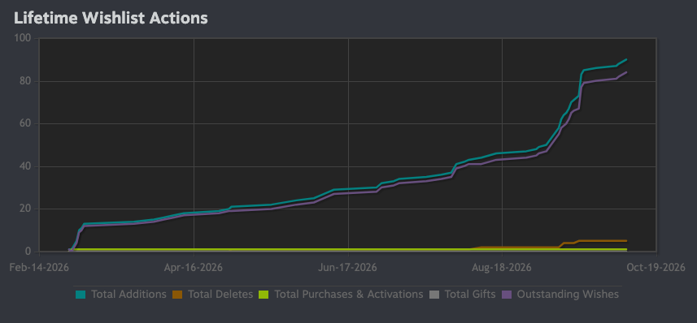Viewport: 697px width, 323px height.
Task: Click the end of the purple Outstanding Wishes line
Action: click(x=626, y=72)
